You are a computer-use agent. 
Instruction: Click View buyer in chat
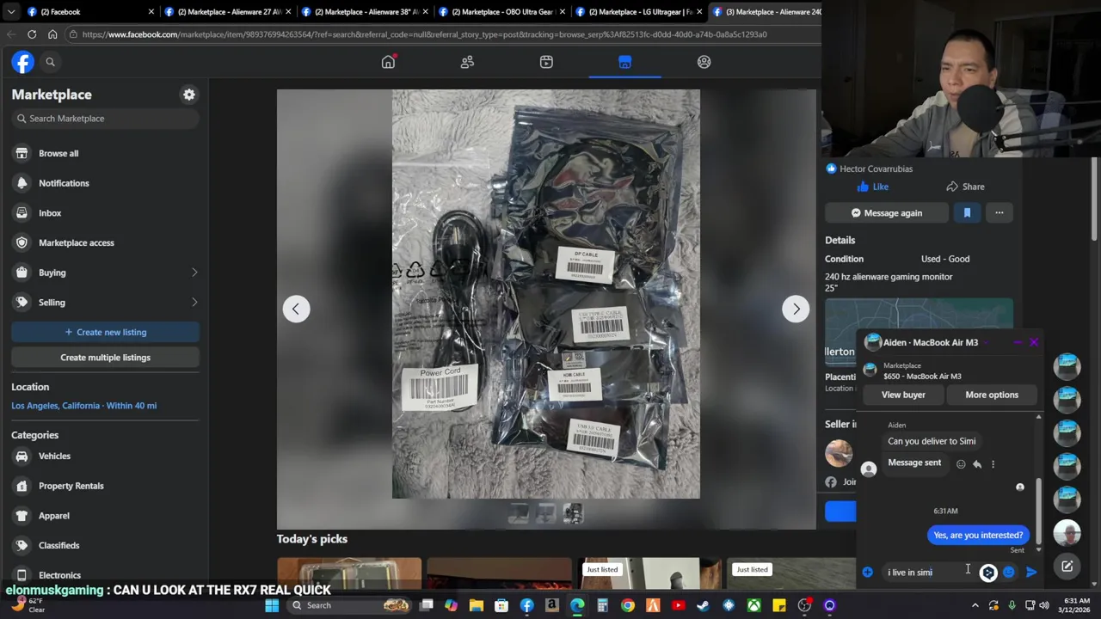(x=903, y=395)
